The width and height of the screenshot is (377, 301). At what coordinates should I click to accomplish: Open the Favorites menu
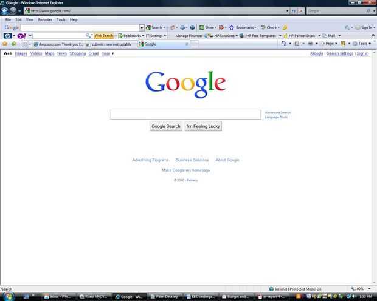point(45,19)
